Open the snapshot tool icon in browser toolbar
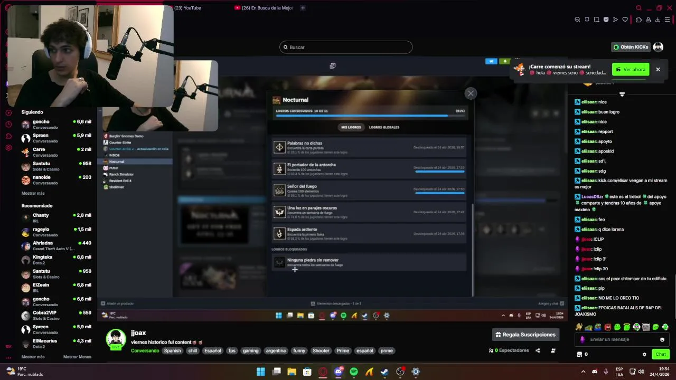 pyautogui.click(x=596, y=20)
